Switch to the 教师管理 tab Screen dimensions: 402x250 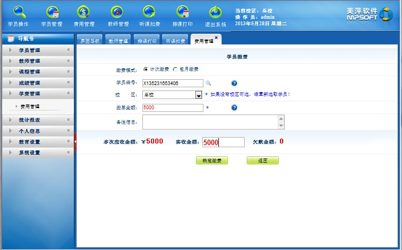pyautogui.click(x=118, y=41)
